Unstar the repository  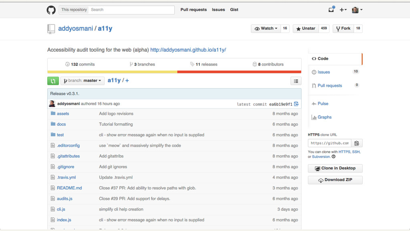[305, 28]
